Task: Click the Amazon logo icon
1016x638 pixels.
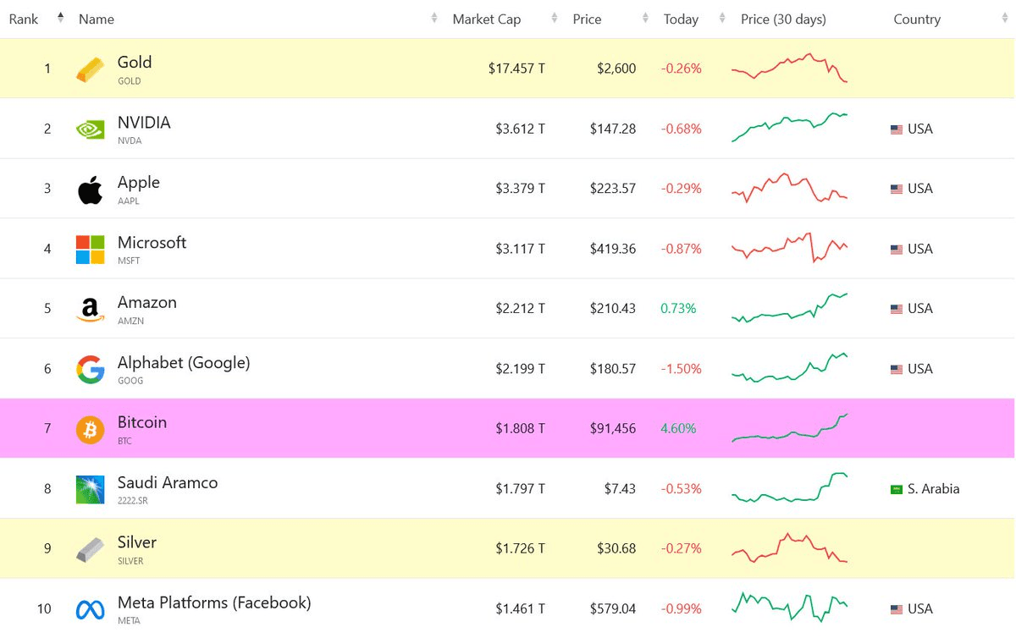Action: click(x=91, y=310)
